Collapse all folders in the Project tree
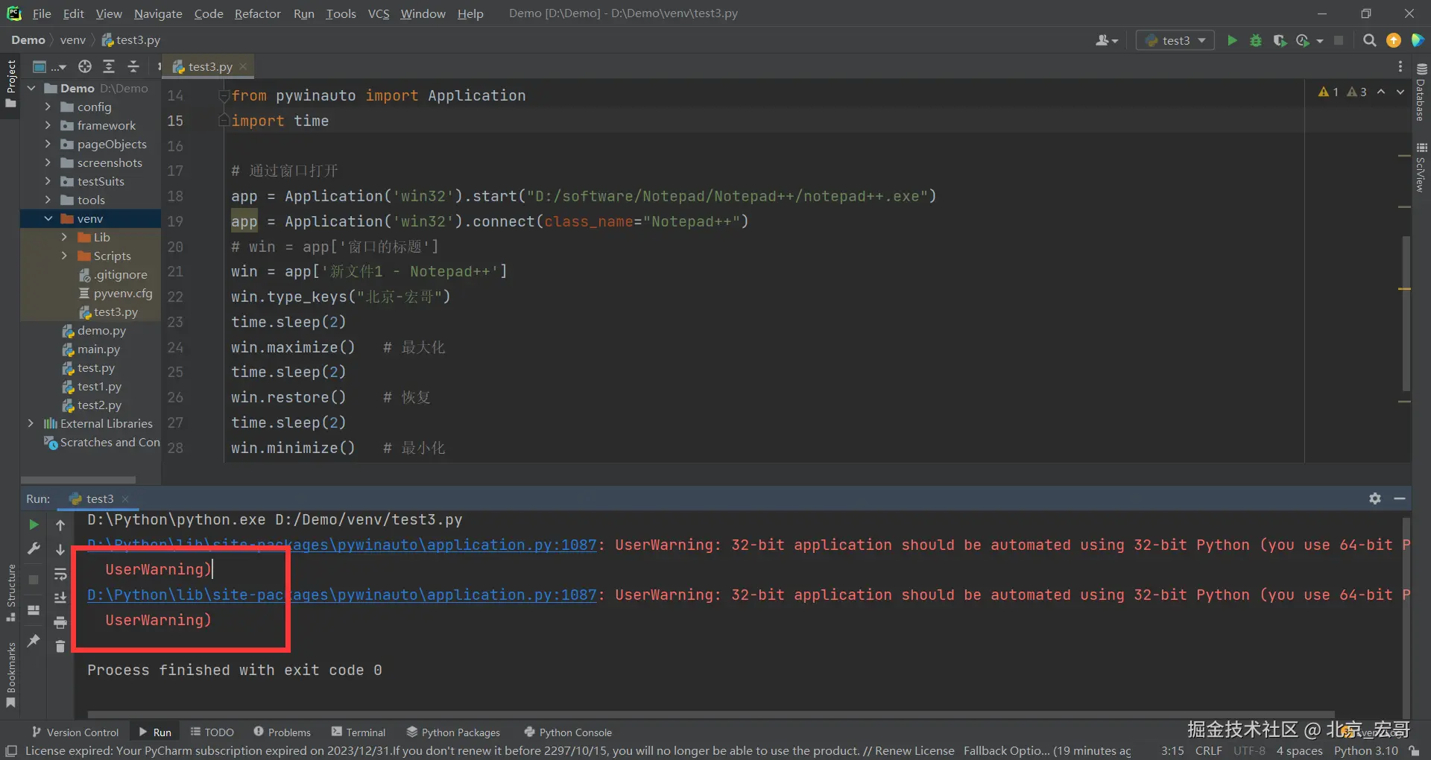 (133, 66)
